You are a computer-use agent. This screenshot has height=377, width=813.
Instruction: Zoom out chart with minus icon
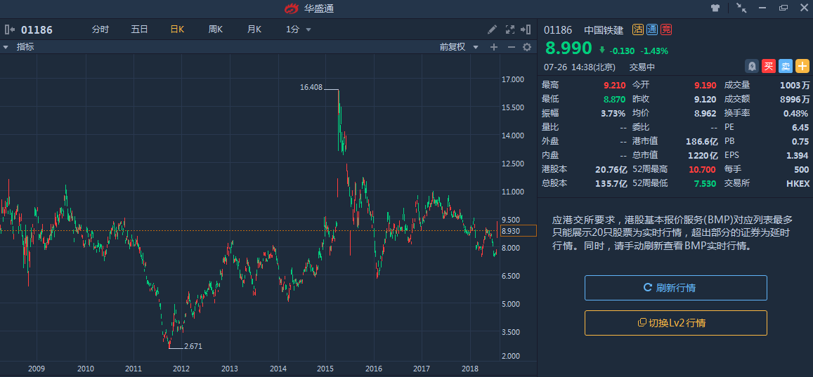[x=511, y=47]
